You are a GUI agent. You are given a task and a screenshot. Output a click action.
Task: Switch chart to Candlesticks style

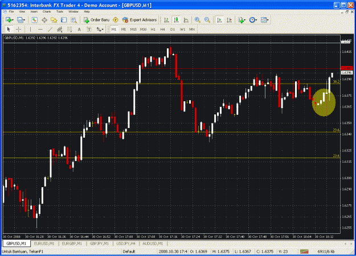(x=176, y=20)
